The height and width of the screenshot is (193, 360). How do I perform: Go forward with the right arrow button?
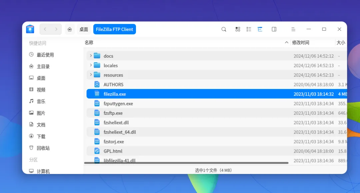tap(56, 29)
